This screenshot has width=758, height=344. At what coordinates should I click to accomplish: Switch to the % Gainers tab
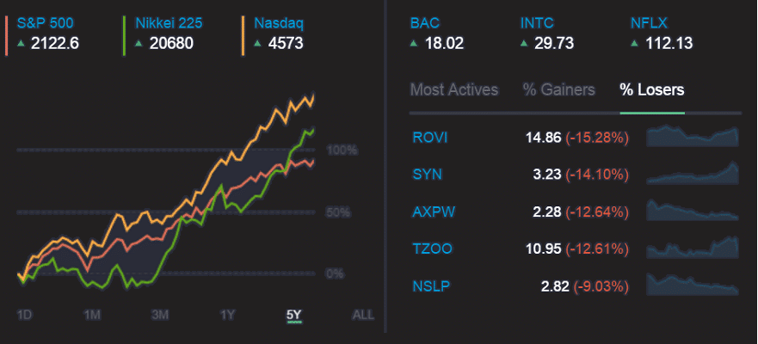pyautogui.click(x=558, y=89)
